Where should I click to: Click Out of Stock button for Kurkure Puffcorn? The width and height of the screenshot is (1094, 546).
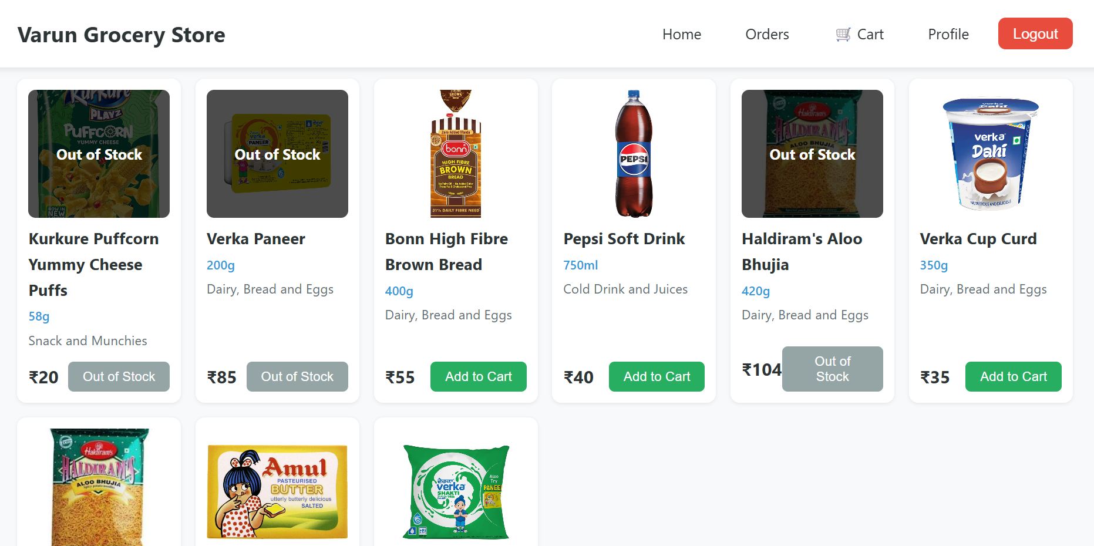point(119,377)
